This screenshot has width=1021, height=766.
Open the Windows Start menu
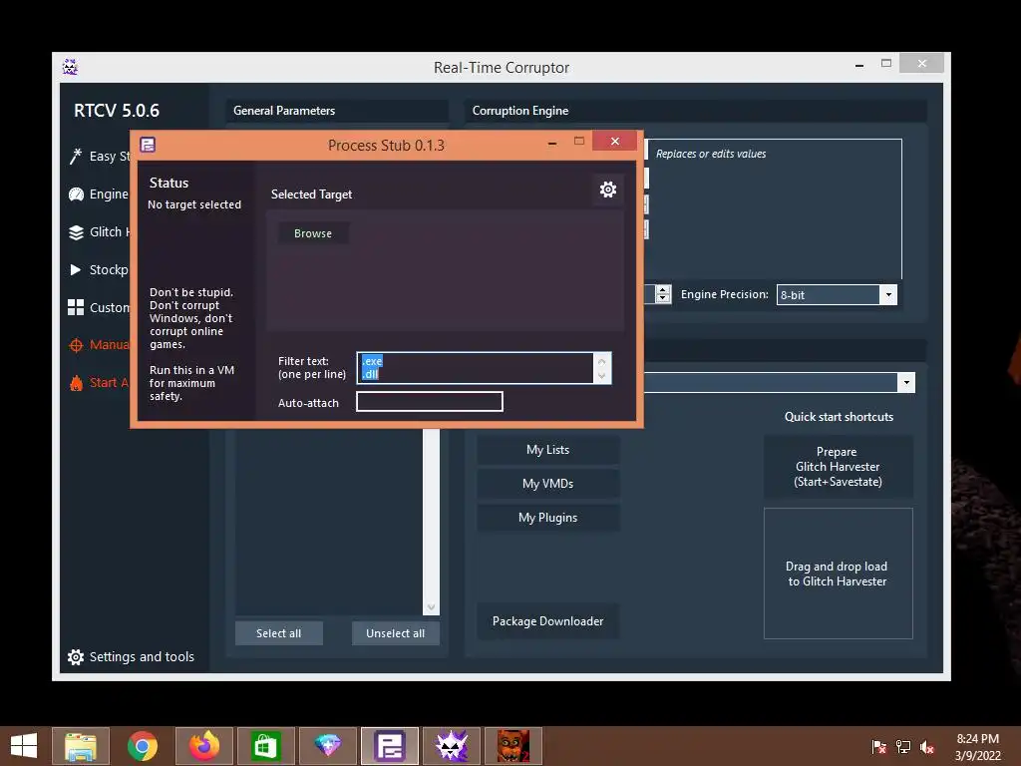(24, 746)
